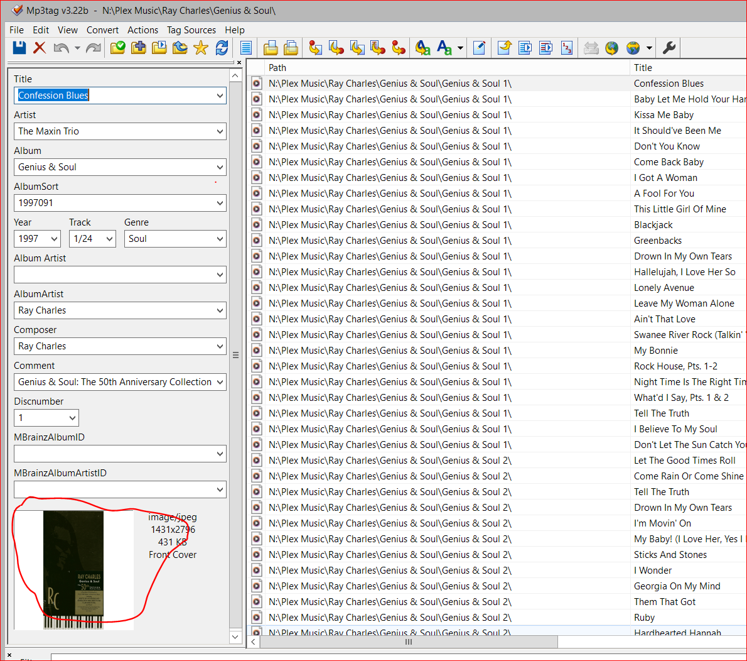The width and height of the screenshot is (747, 661).
Task: Click the Actions 'Aa' icon
Action: coord(444,48)
